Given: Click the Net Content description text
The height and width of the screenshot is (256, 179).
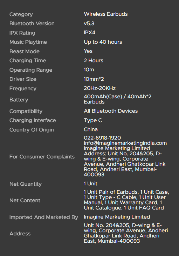Looking at the screenshot, I should (x=126, y=200).
